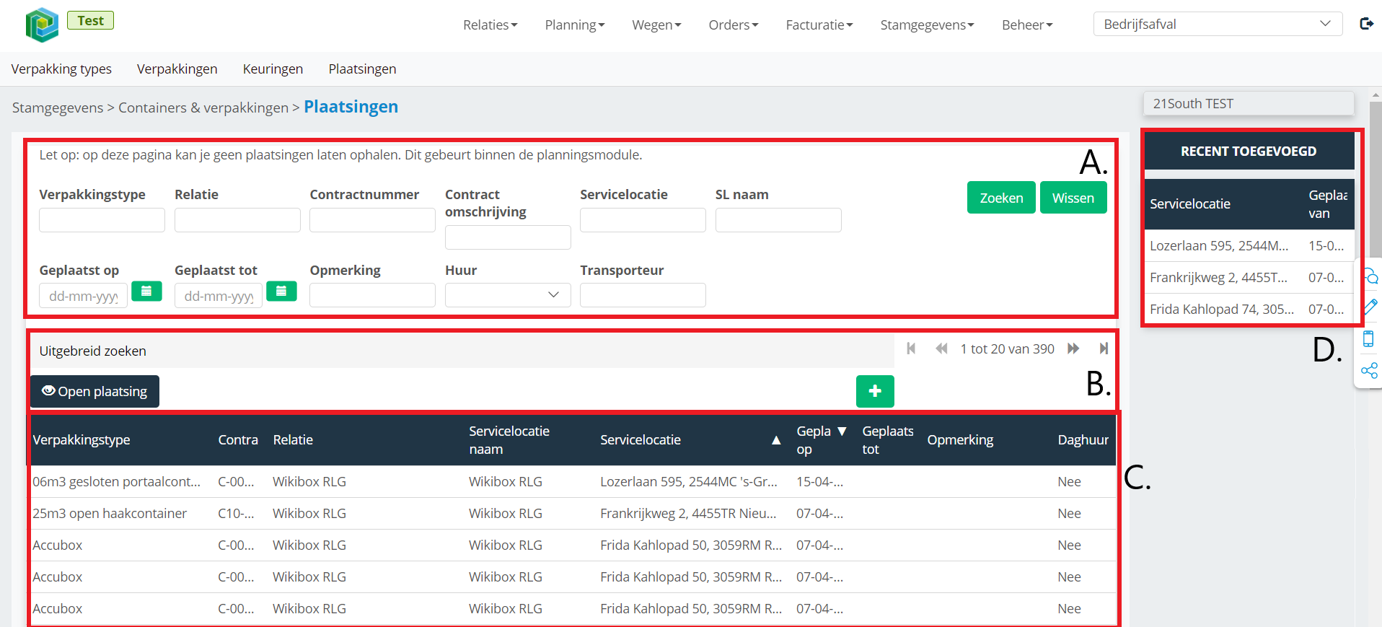
Task: Sort table by Relatie column header
Action: [293, 439]
